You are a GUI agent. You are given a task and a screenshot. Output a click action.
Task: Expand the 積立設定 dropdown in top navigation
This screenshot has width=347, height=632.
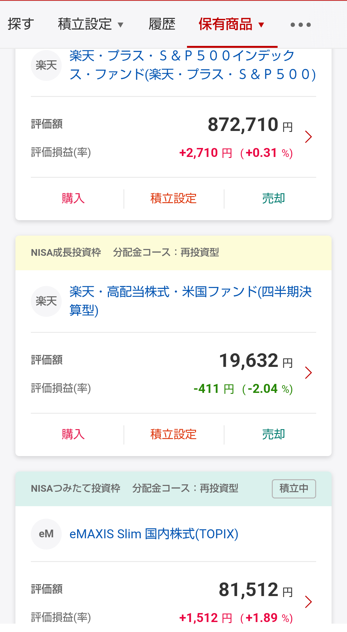[91, 24]
